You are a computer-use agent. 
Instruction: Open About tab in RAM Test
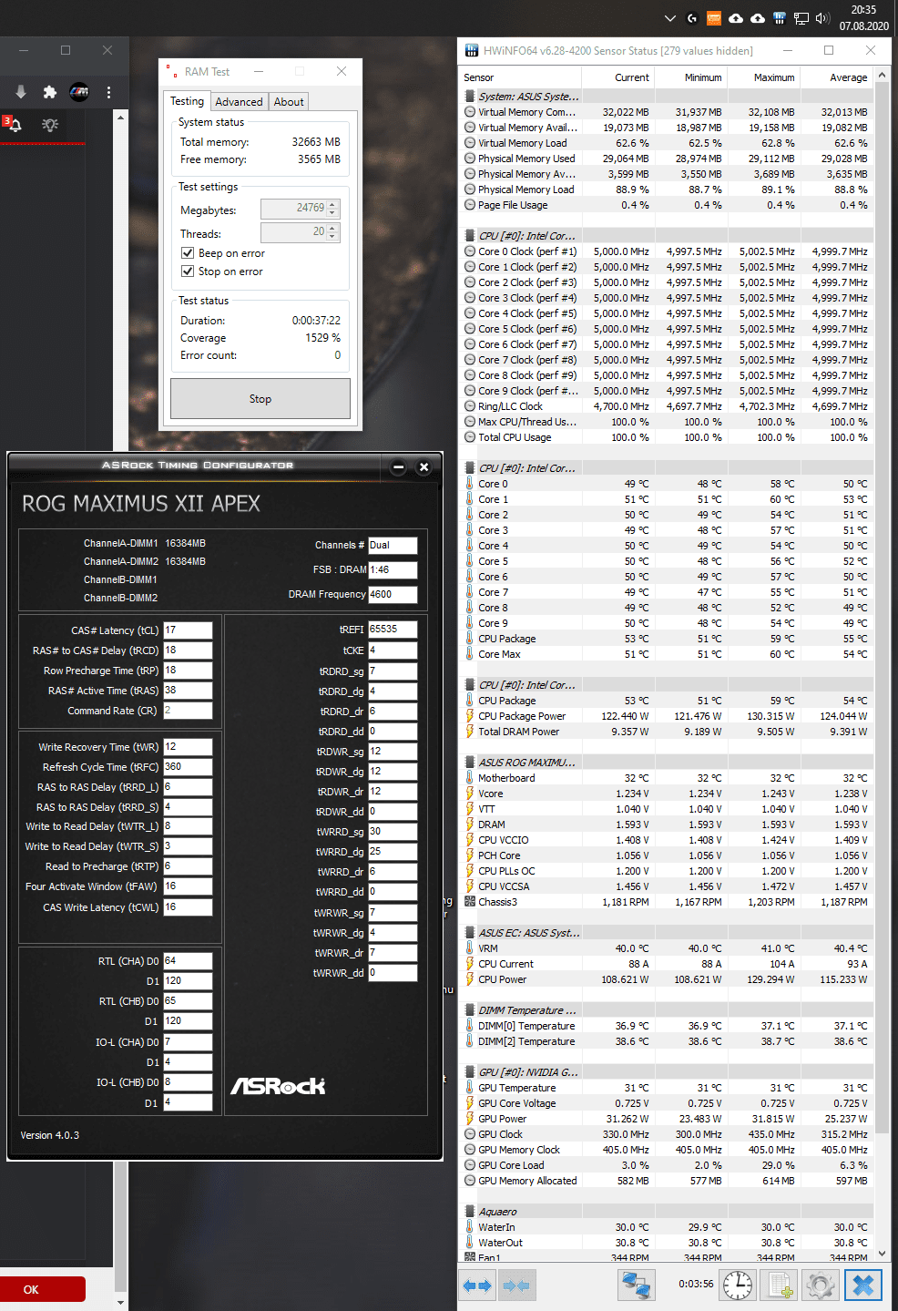[x=289, y=102]
